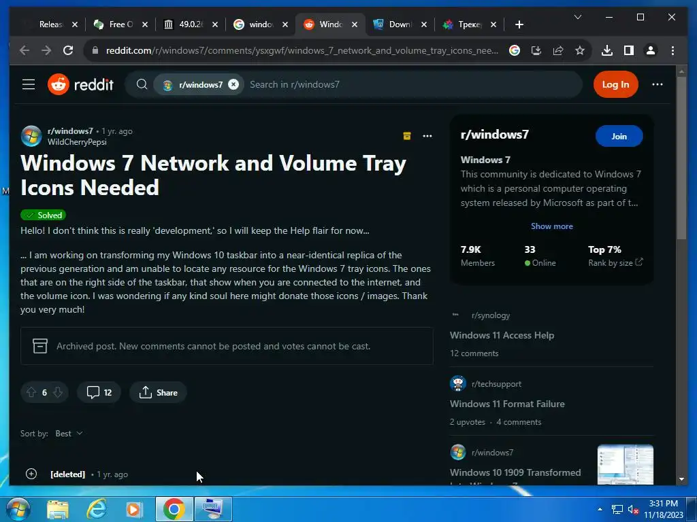697x522 pixels.
Task: Open r/windows7 link in sidebar list
Action: coord(492,453)
